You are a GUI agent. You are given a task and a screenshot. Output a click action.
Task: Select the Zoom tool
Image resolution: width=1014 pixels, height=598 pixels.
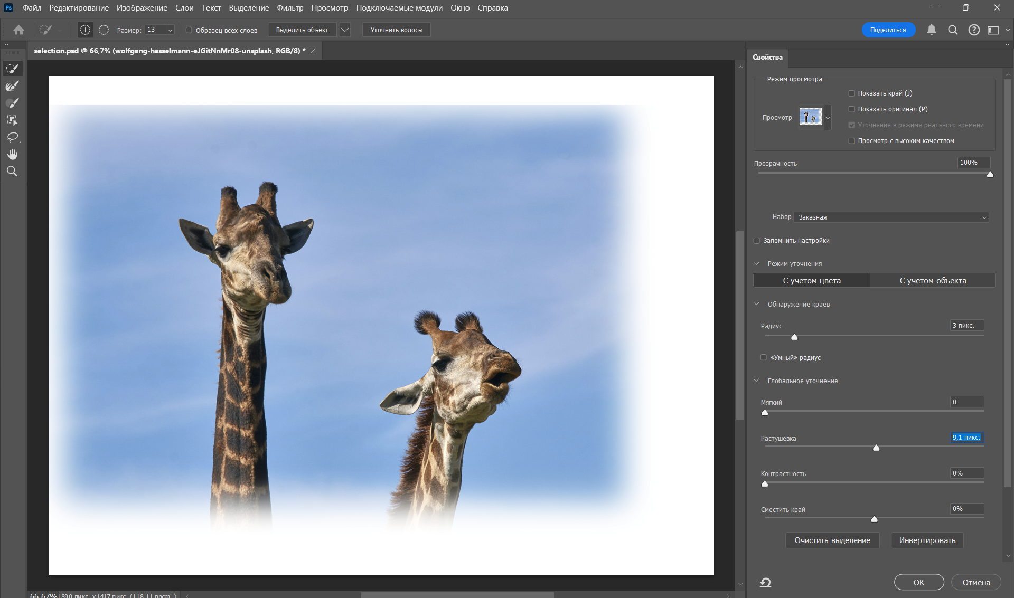pos(12,172)
